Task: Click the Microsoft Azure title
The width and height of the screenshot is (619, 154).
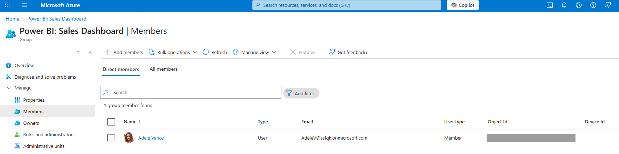Action: pos(60,5)
